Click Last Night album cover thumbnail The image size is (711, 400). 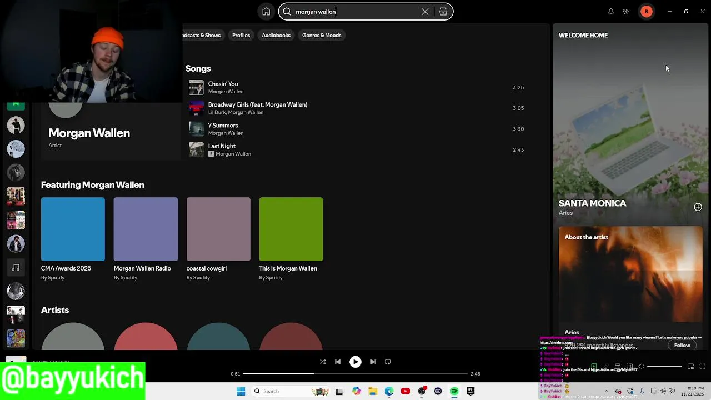[x=196, y=149]
